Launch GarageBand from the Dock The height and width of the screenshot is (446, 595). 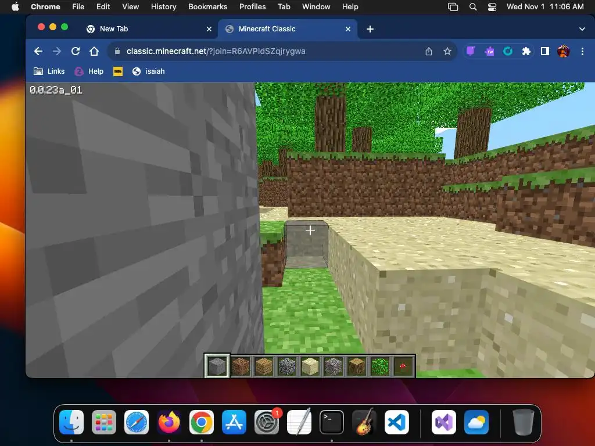pyautogui.click(x=364, y=422)
